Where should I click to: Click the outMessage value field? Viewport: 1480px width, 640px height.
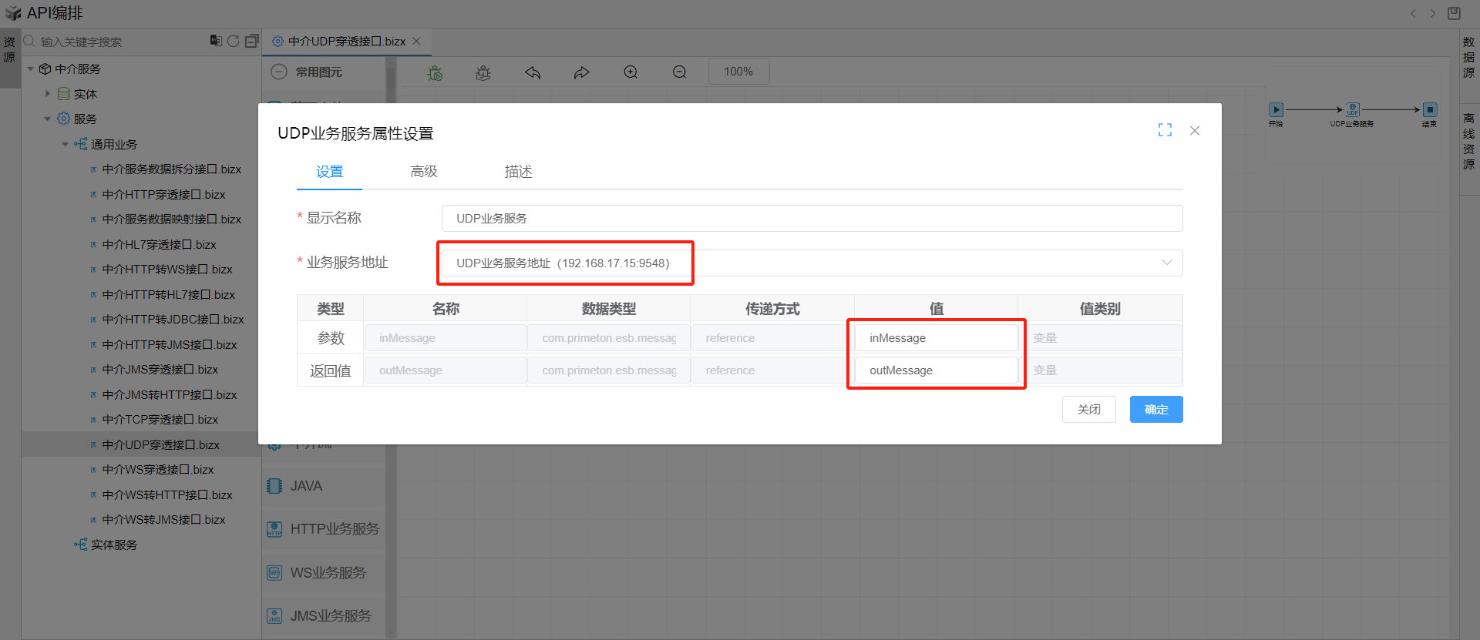coord(937,370)
